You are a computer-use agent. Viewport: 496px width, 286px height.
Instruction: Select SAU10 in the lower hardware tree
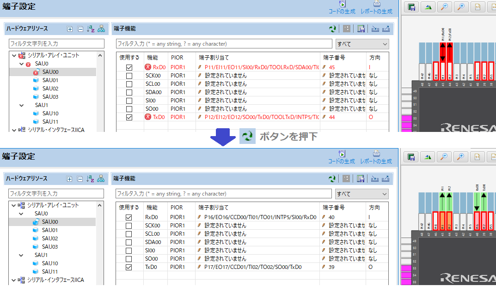[50, 263]
